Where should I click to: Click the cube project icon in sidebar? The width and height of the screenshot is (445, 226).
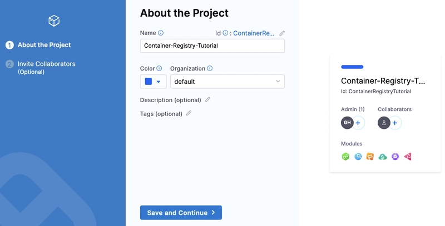(54, 21)
